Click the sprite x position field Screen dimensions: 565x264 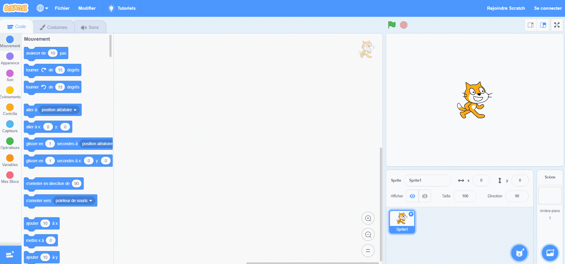tap(481, 180)
